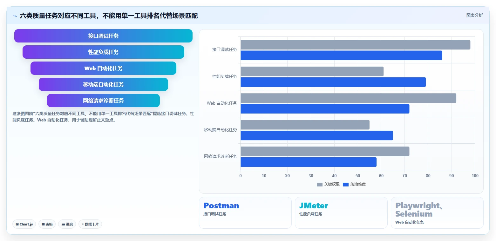This screenshot has width=496, height=241.
Task: Click Web 自动化任务 caption under Playwright card
Action: pos(410,222)
